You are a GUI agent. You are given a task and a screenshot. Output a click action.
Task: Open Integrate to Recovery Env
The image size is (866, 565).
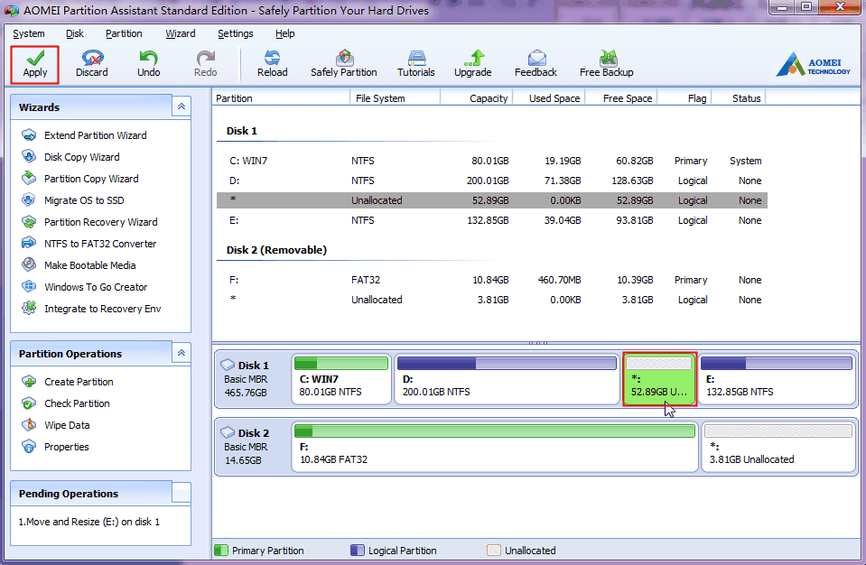click(x=102, y=309)
